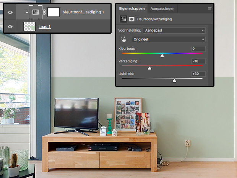Click the Kleurtoon slider handle

[x=162, y=56]
